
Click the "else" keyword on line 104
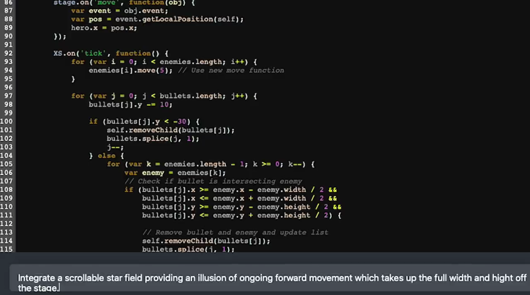[x=106, y=156]
